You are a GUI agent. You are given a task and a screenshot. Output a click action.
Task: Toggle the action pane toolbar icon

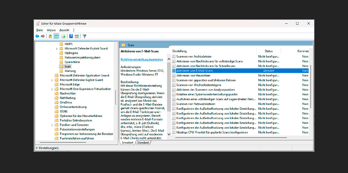(x=77, y=36)
